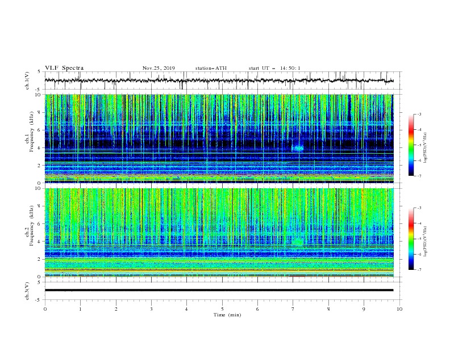The height and width of the screenshot is (347, 450).
Task: Click the ch.2 "Frequency (kHz)" axis label
Action: tap(31, 225)
